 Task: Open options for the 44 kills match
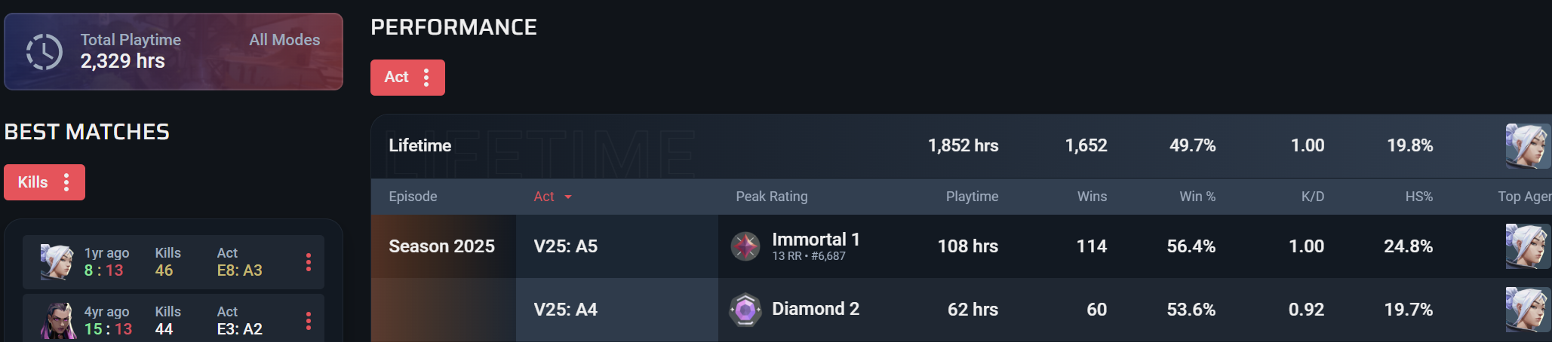(309, 322)
